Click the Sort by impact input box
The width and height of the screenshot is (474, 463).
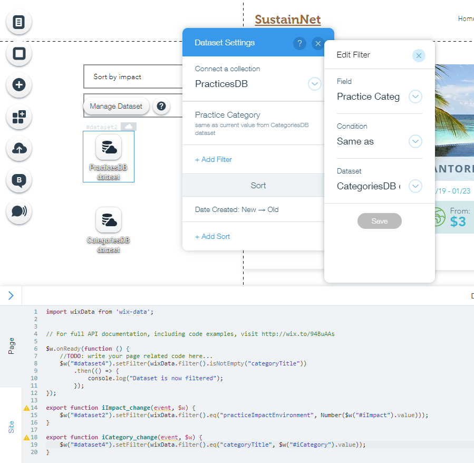click(133, 76)
